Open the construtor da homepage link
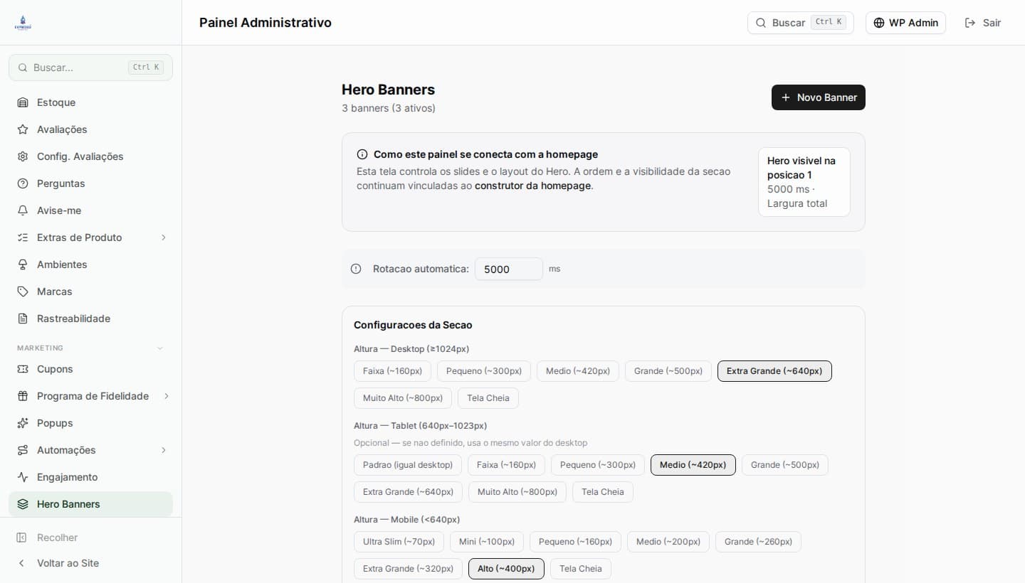 [532, 186]
